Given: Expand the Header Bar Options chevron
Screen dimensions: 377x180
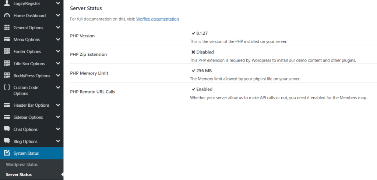Looking at the screenshot, I should click(x=58, y=105).
